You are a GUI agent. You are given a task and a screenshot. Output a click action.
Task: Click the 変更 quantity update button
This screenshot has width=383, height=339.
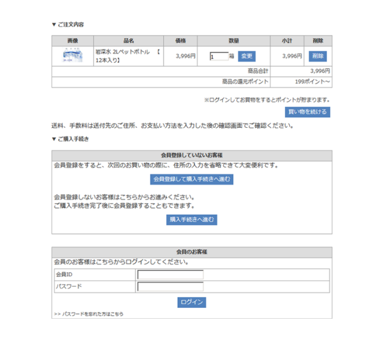tap(247, 56)
